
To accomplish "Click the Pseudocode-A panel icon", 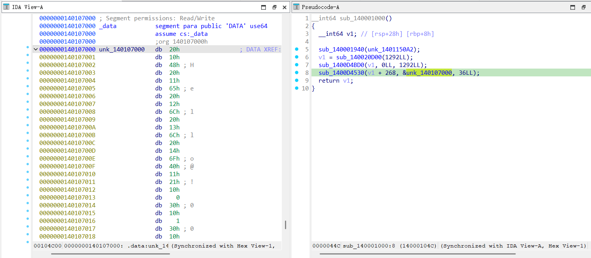I will [296, 7].
